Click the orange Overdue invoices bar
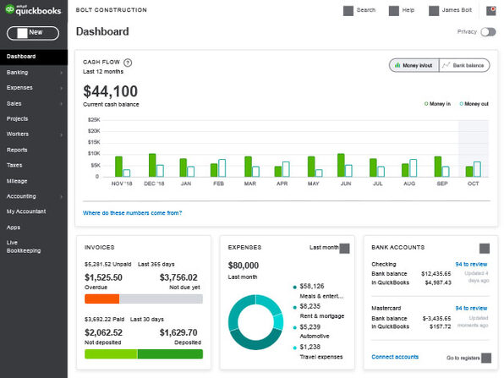This screenshot has width=504, height=378. [x=101, y=299]
